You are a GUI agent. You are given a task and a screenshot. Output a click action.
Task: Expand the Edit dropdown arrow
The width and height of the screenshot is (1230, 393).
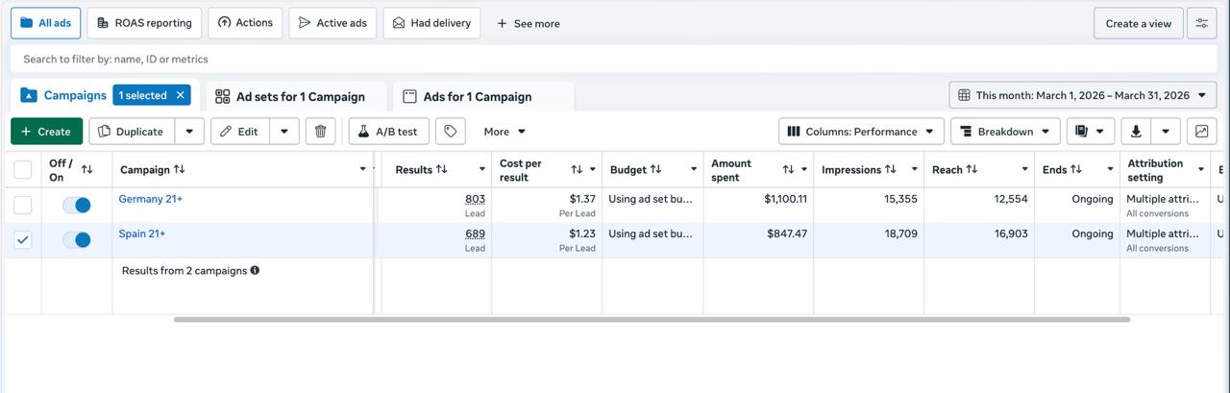click(x=284, y=132)
